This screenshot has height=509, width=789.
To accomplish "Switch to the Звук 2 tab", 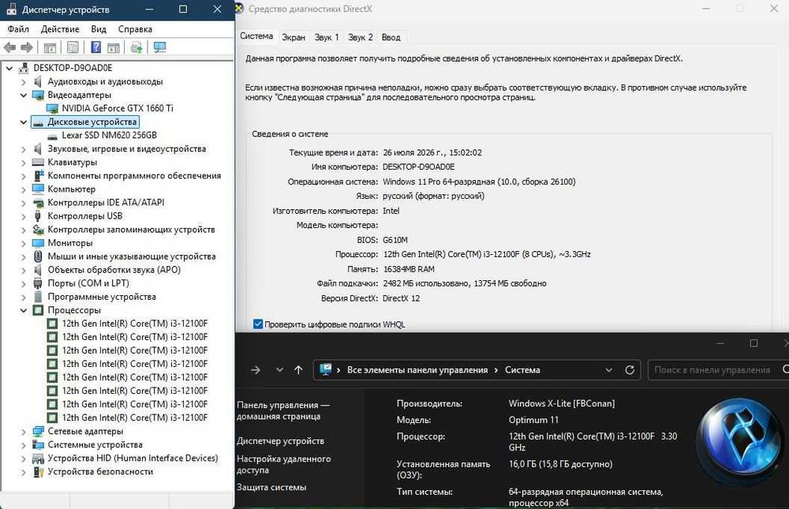I will (x=361, y=37).
